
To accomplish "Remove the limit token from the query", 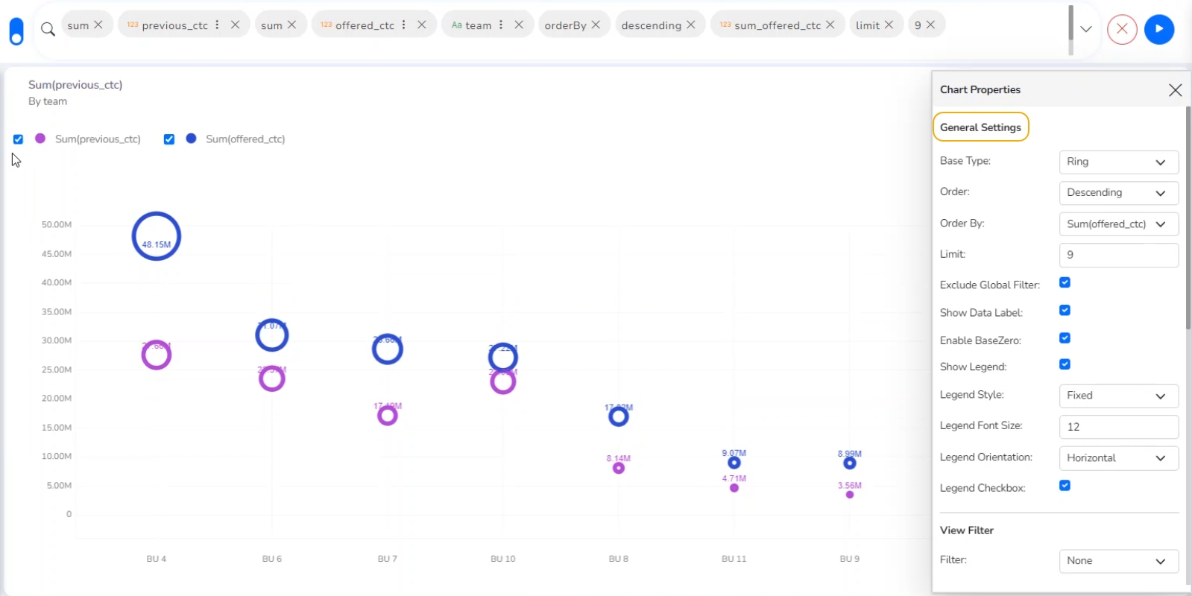I will (889, 25).
